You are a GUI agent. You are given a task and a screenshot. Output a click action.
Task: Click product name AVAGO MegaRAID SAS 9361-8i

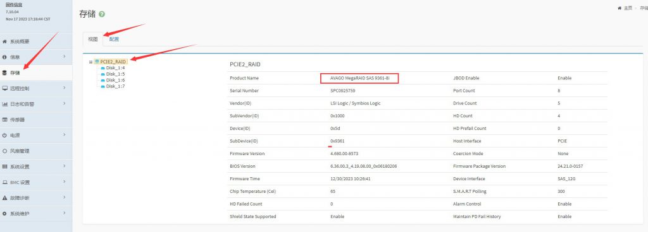359,78
